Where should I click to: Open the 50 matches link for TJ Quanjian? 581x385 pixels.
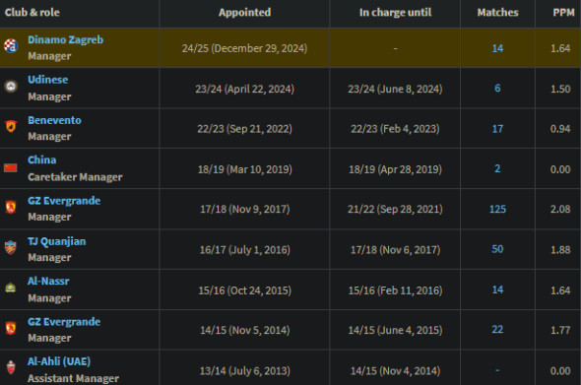point(497,249)
